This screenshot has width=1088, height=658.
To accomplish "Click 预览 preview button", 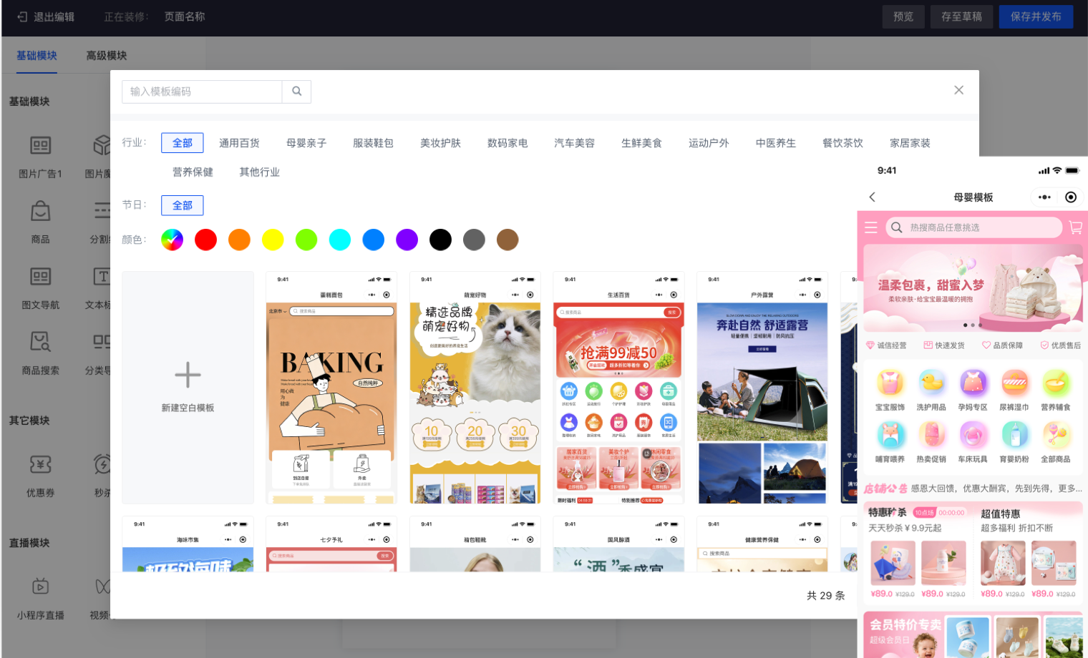I will (903, 16).
